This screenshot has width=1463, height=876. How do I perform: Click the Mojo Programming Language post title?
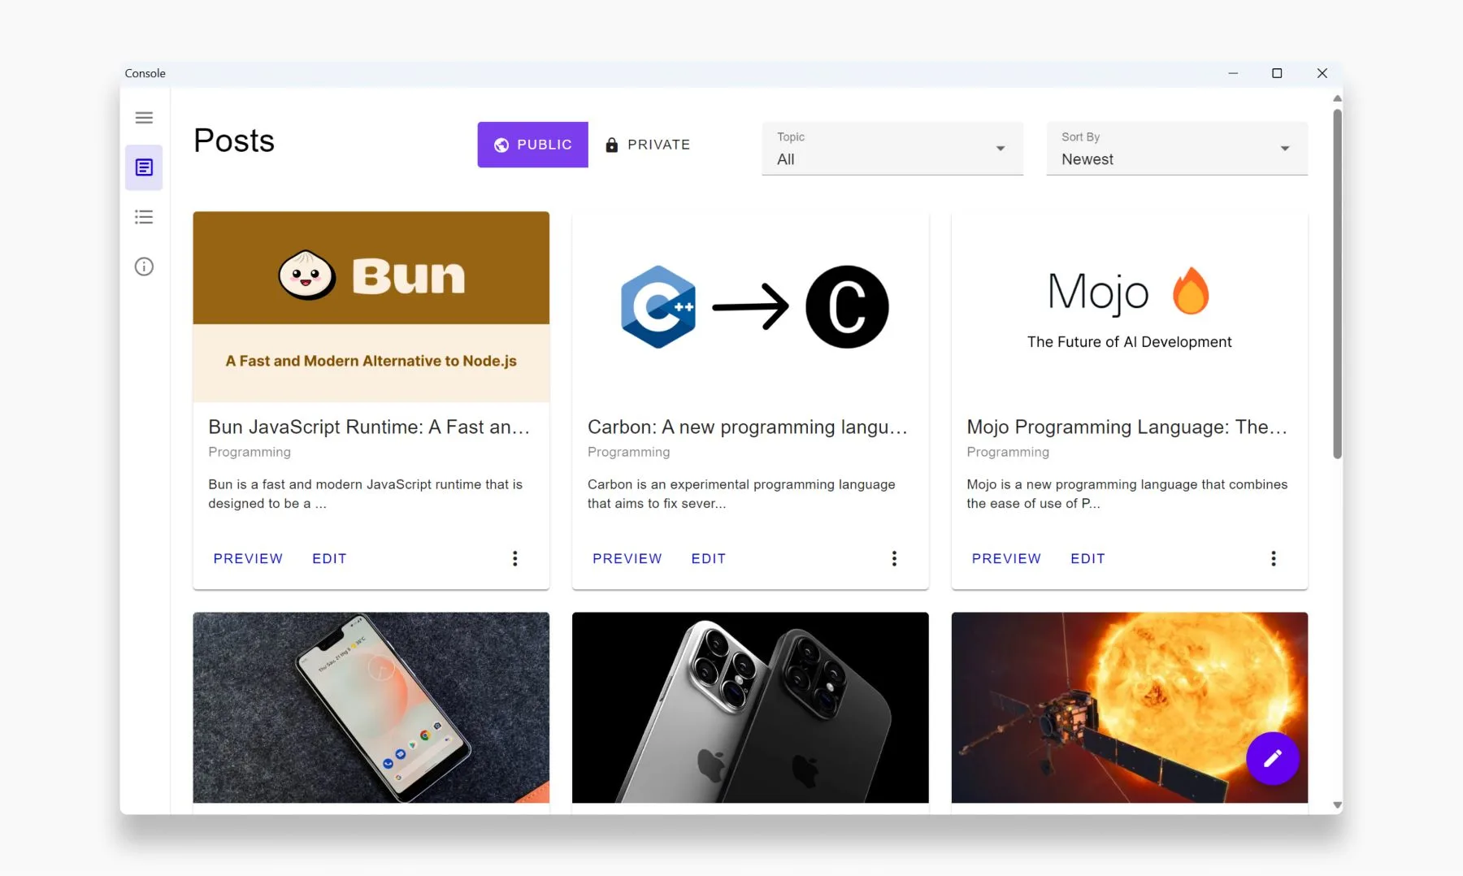click(1127, 427)
